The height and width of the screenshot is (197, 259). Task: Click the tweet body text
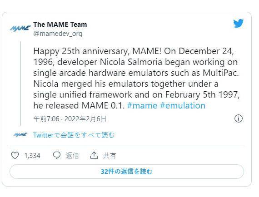pos(136,78)
